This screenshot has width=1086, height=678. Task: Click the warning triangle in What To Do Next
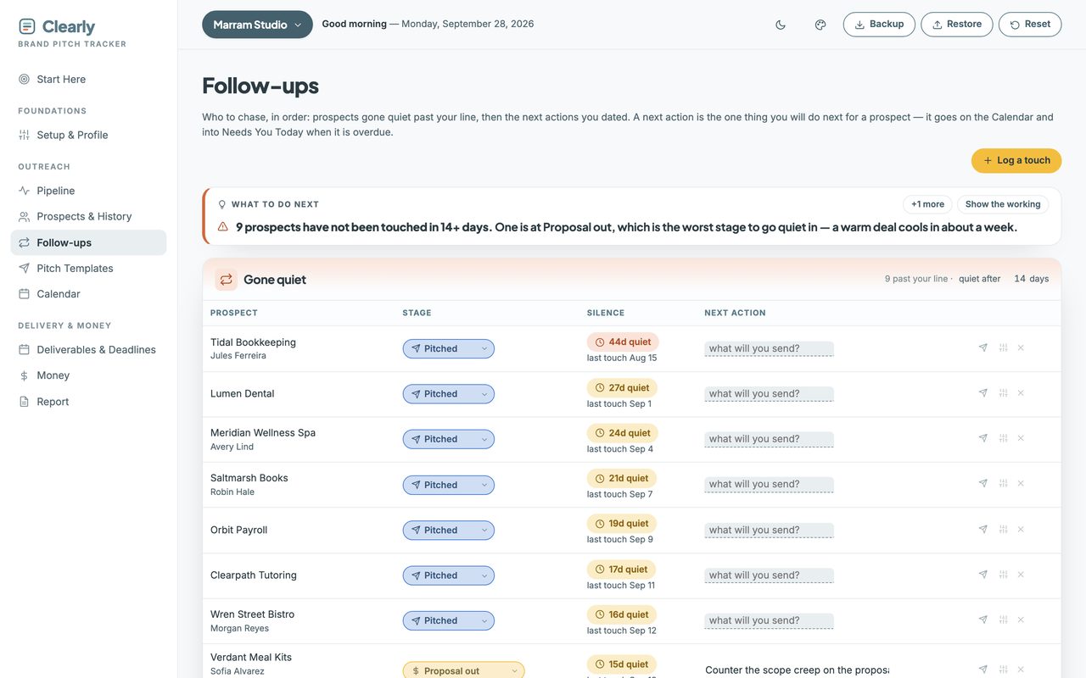click(223, 227)
